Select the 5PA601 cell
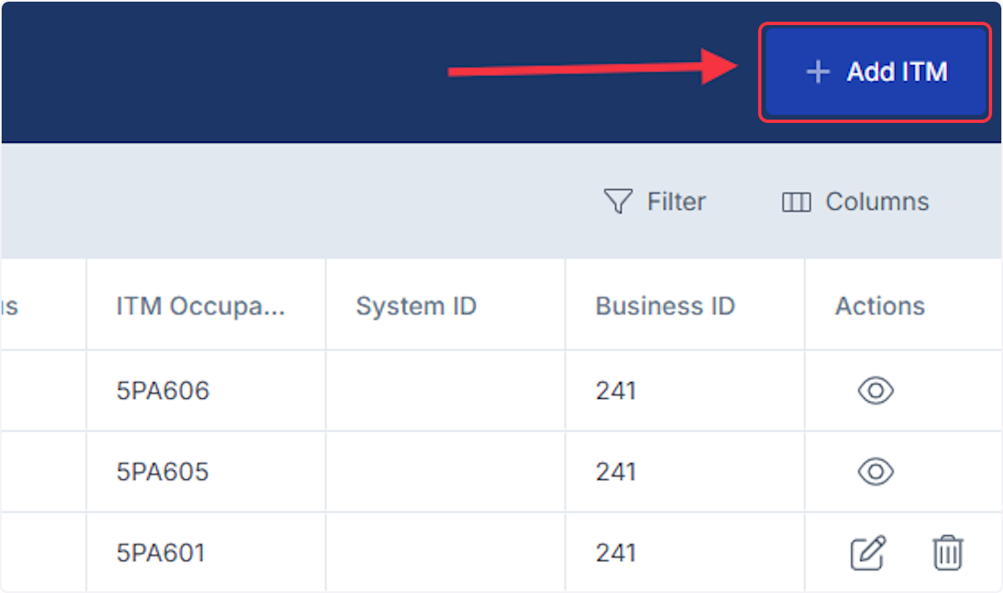The image size is (1003, 593). click(x=206, y=553)
